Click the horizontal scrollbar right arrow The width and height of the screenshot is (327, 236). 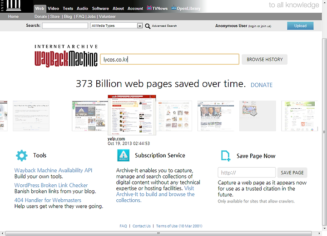(319, 233)
